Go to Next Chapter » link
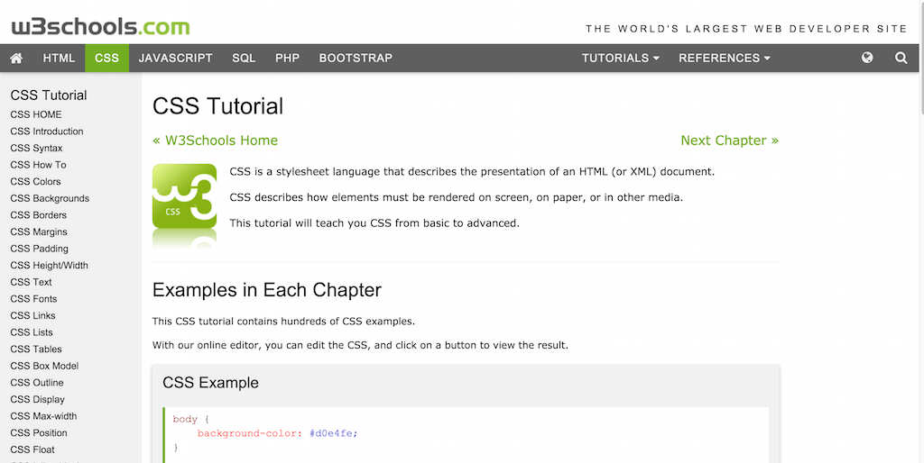The image size is (924, 463). click(x=729, y=141)
